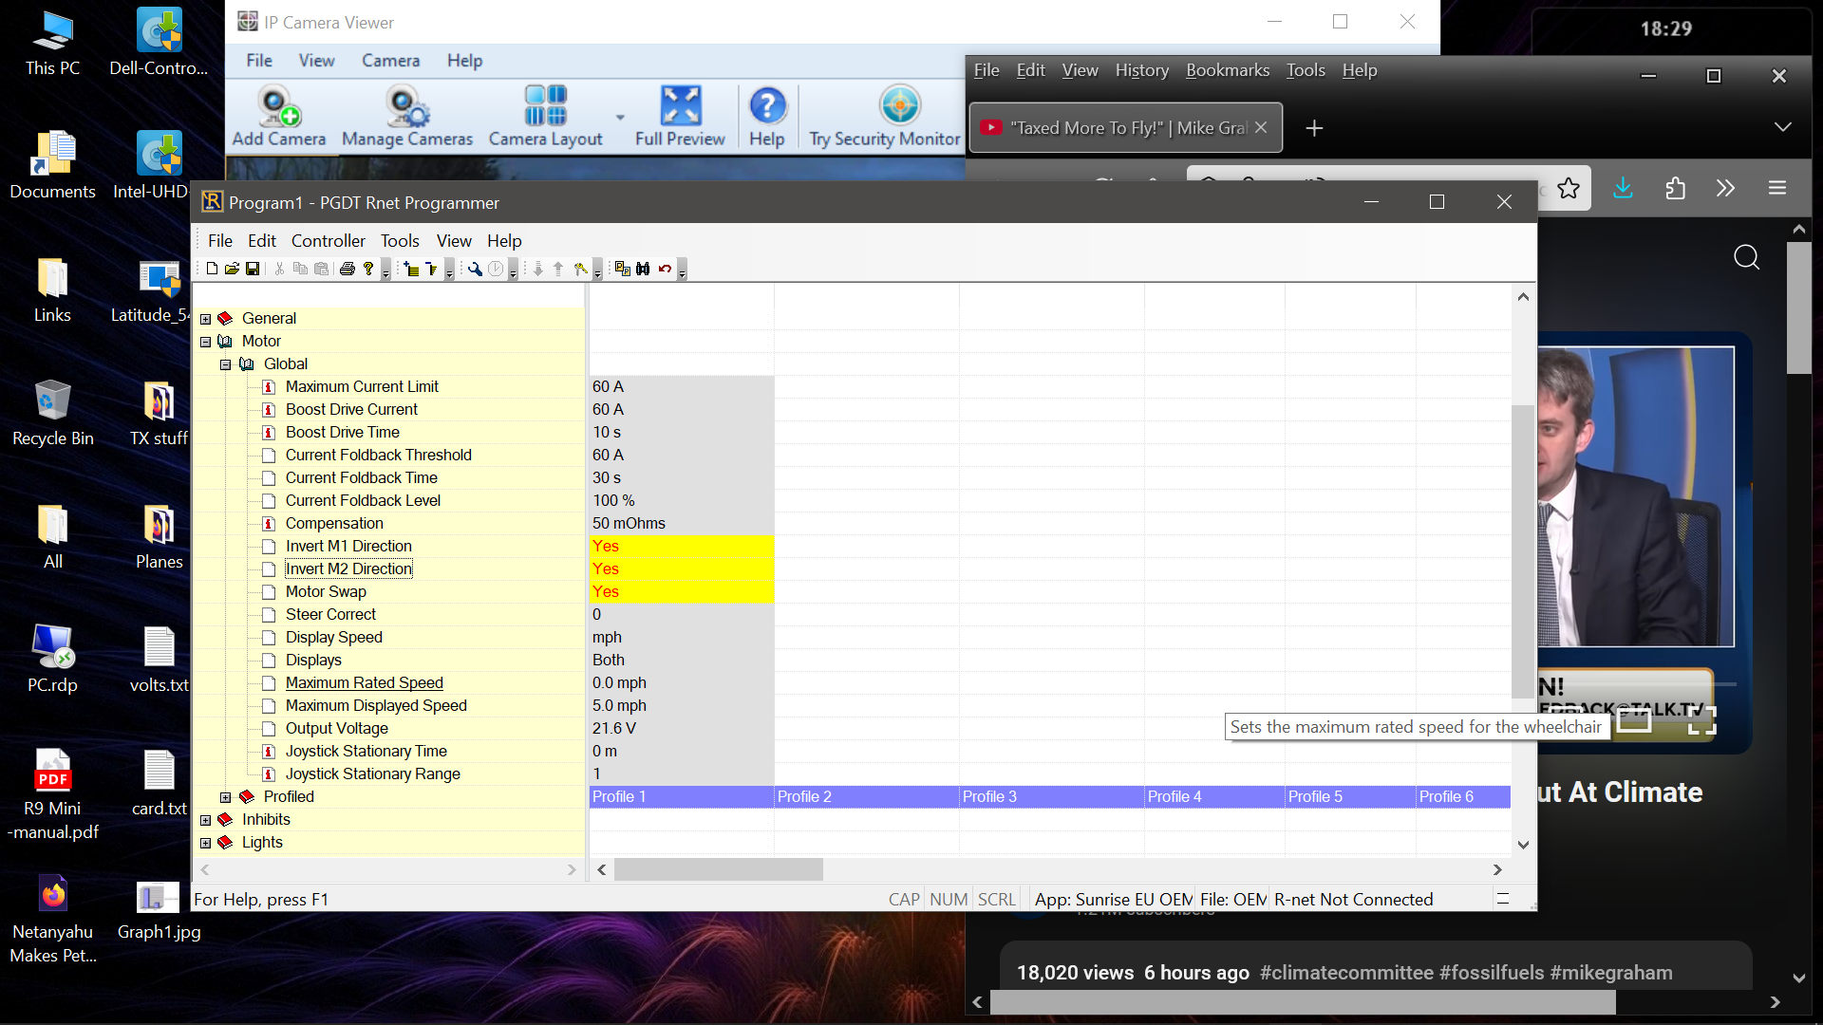Open the Controller menu

click(328, 241)
